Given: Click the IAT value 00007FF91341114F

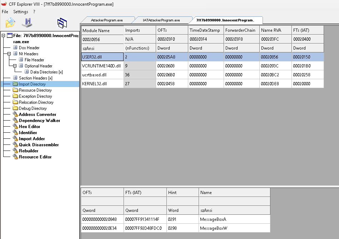Looking at the screenshot, I should [142, 219].
